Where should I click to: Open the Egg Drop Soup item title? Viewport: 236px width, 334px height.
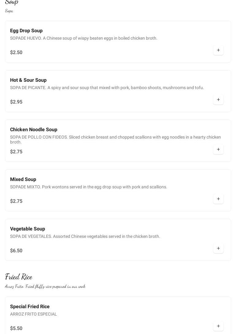pyautogui.click(x=26, y=31)
